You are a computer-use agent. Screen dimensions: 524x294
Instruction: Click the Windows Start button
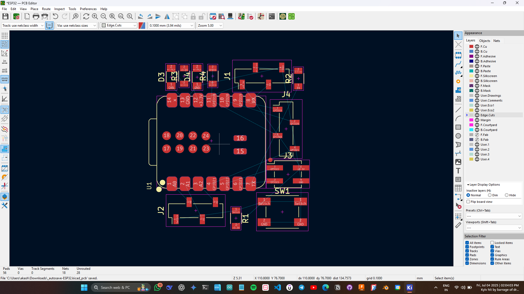click(x=84, y=287)
